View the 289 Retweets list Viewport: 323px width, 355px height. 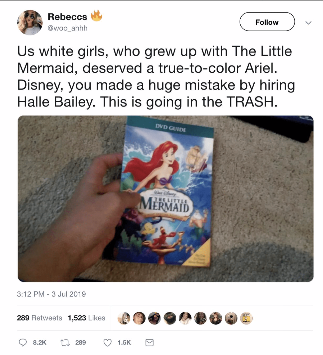pyautogui.click(x=39, y=318)
